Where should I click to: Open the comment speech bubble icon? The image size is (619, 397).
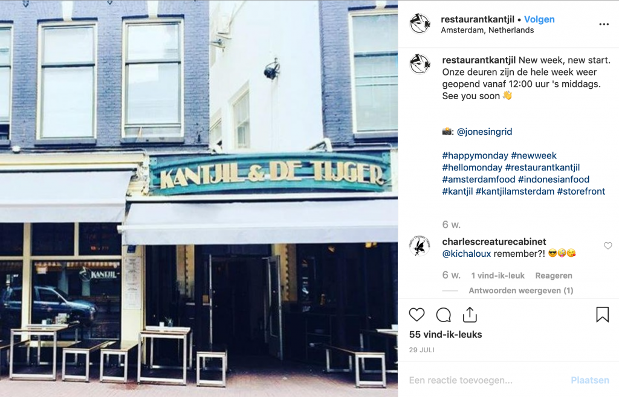click(443, 315)
